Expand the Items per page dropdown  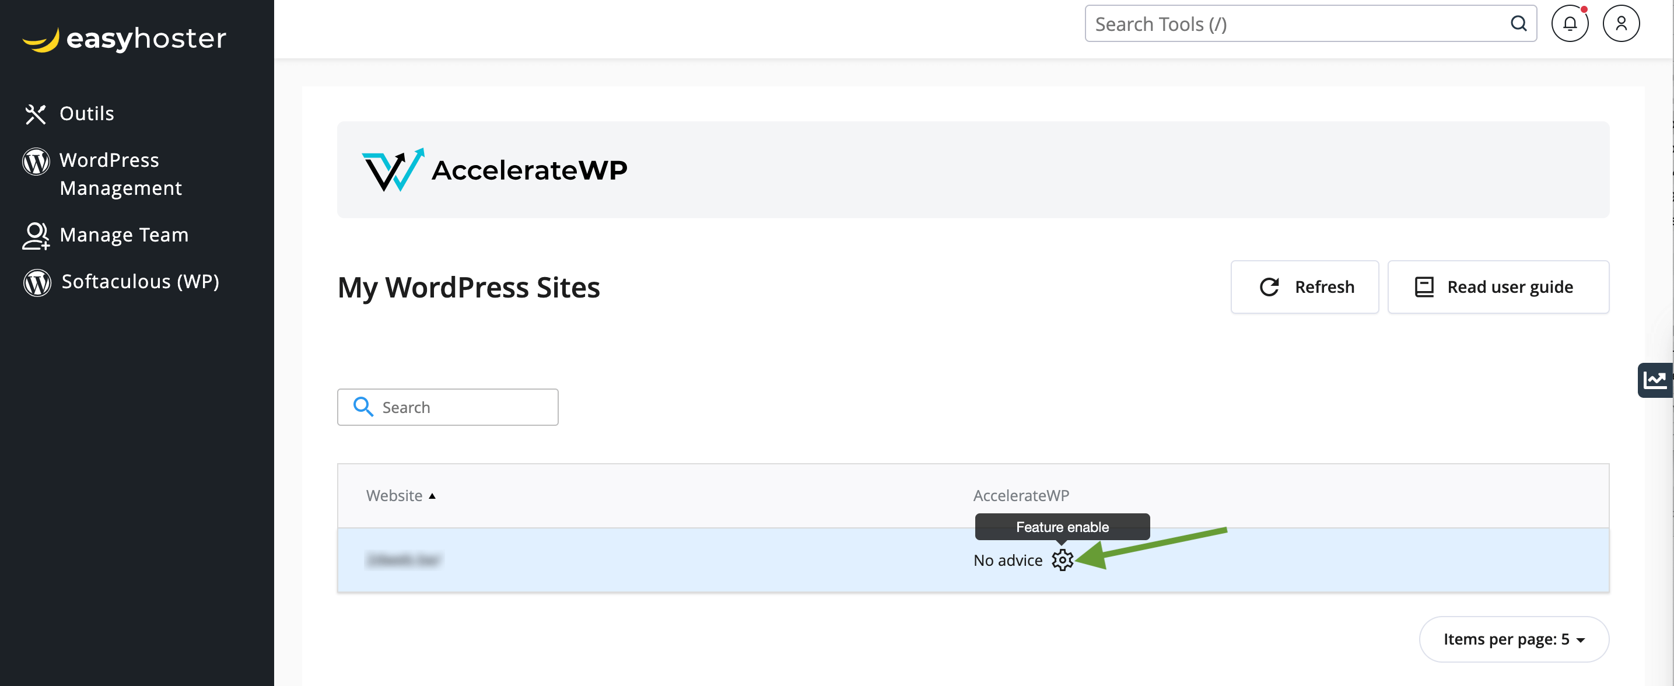tap(1514, 639)
